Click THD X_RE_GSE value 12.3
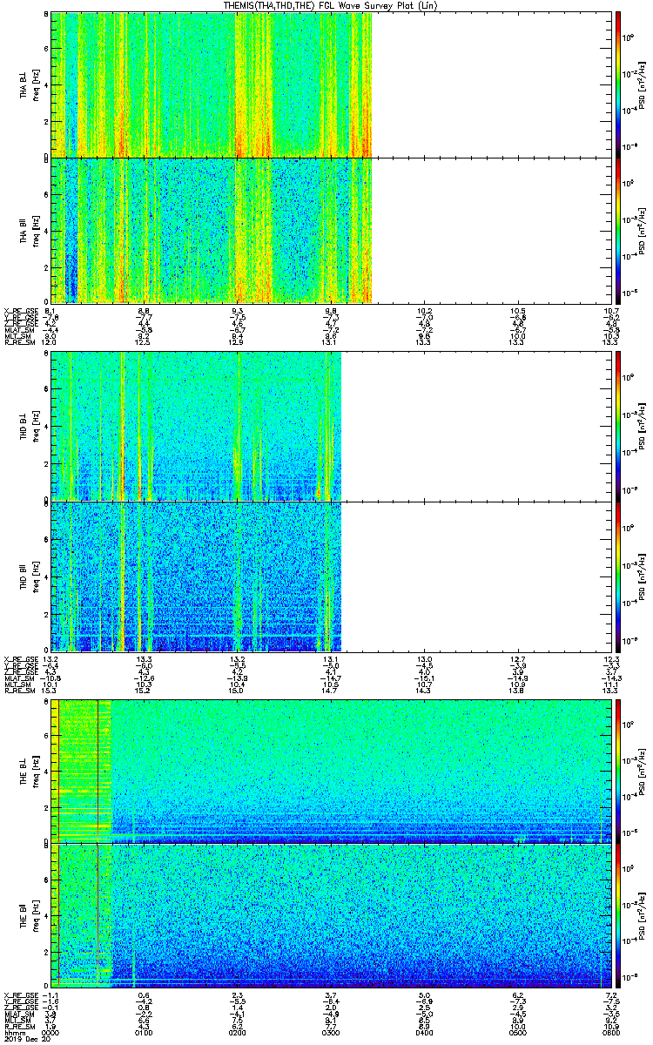The width and height of the screenshot is (653, 1045). pyautogui.click(x=610, y=659)
